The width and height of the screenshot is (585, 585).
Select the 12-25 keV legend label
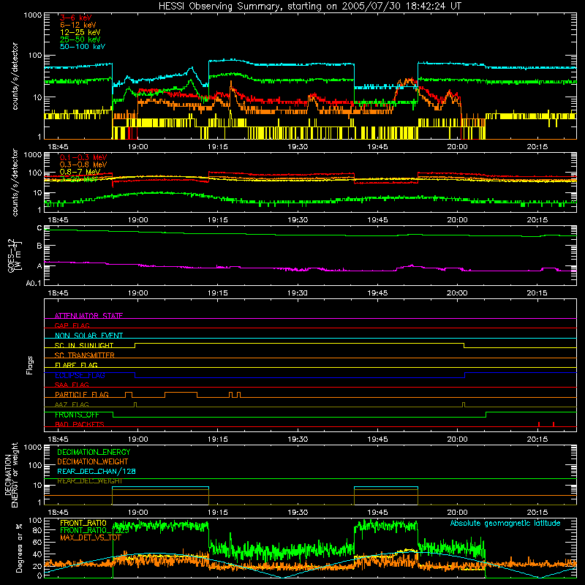tap(80, 32)
